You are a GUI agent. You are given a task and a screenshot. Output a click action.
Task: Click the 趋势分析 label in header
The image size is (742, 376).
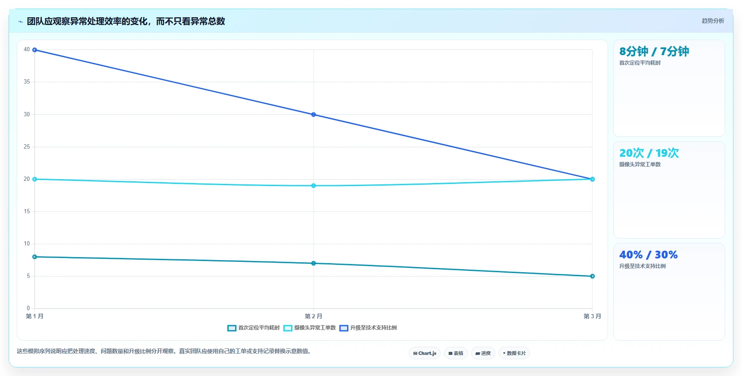(713, 21)
